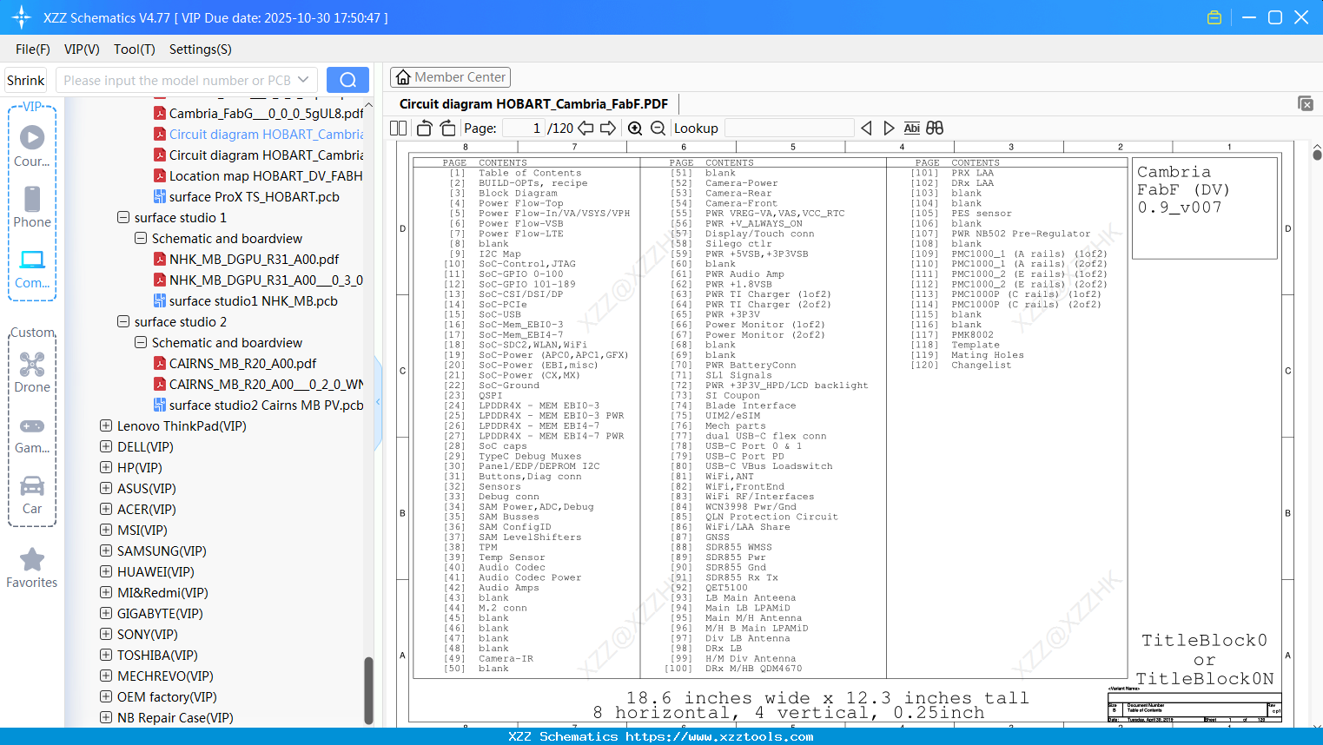
Task: Find next lookup result triangle
Action: [x=889, y=129]
